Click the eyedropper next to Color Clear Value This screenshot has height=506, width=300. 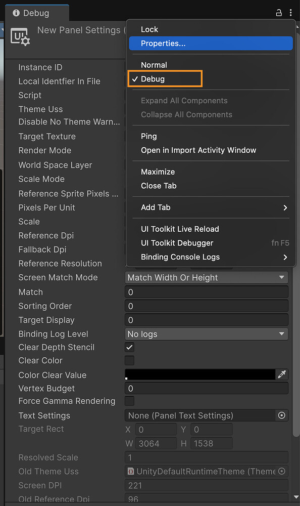[282, 374]
